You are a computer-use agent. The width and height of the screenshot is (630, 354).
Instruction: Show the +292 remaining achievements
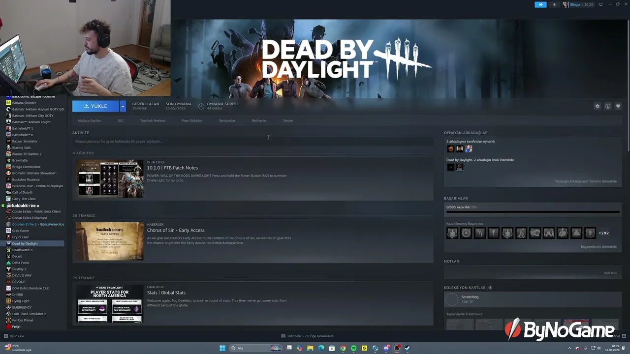tap(603, 233)
